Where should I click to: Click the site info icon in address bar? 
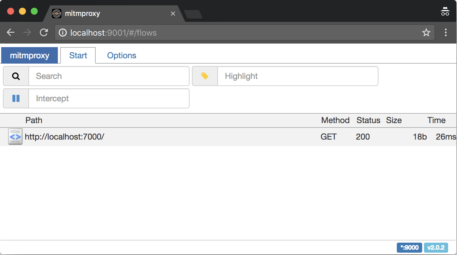[x=63, y=33]
